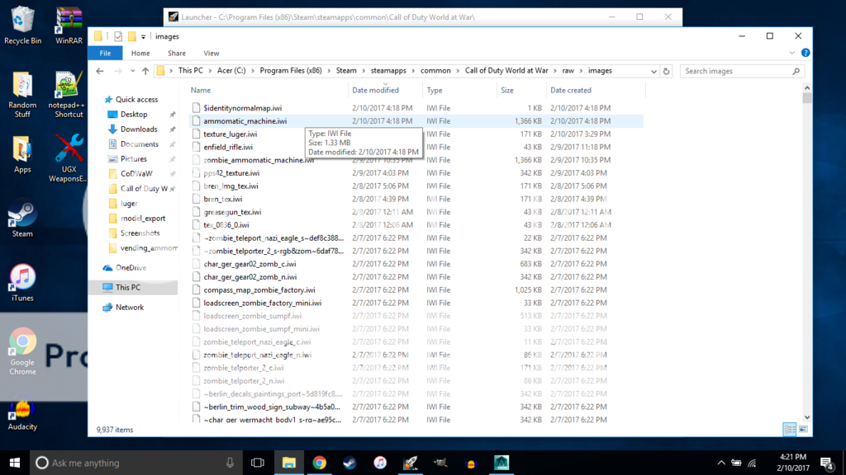Open the Home ribbon tab
The height and width of the screenshot is (475, 846).
140,54
